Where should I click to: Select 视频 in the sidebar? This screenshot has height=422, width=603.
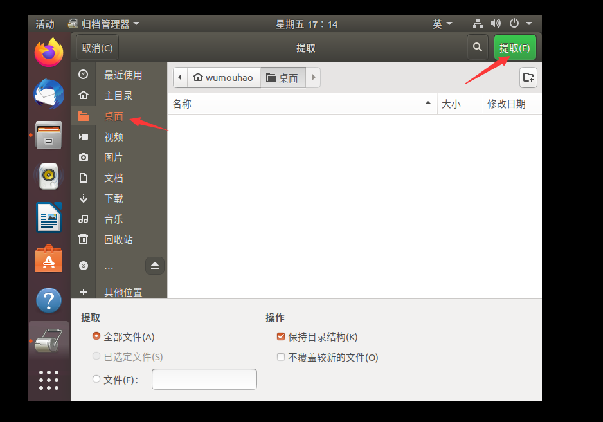coord(119,136)
